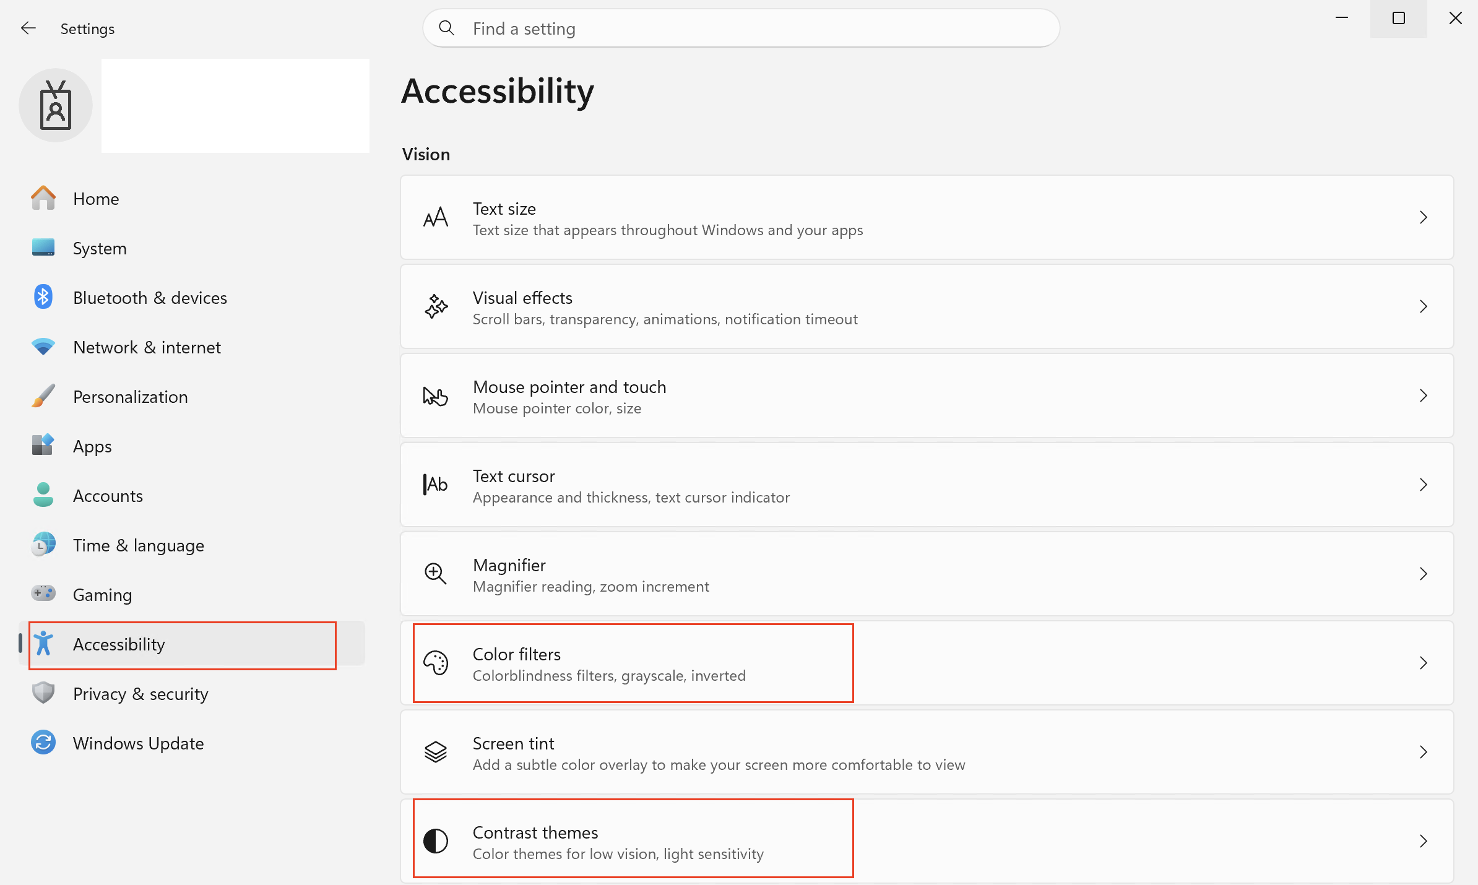Click the Text cursor Ab icon
Image resolution: width=1478 pixels, height=885 pixels.
tap(436, 485)
